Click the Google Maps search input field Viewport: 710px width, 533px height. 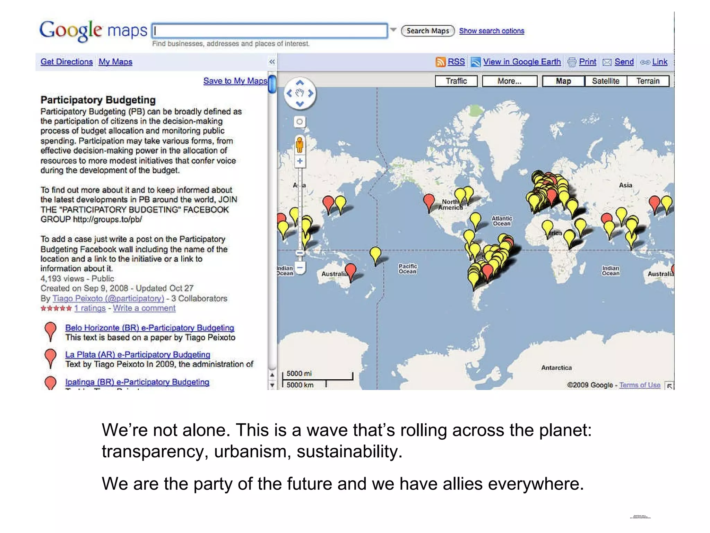(x=270, y=31)
